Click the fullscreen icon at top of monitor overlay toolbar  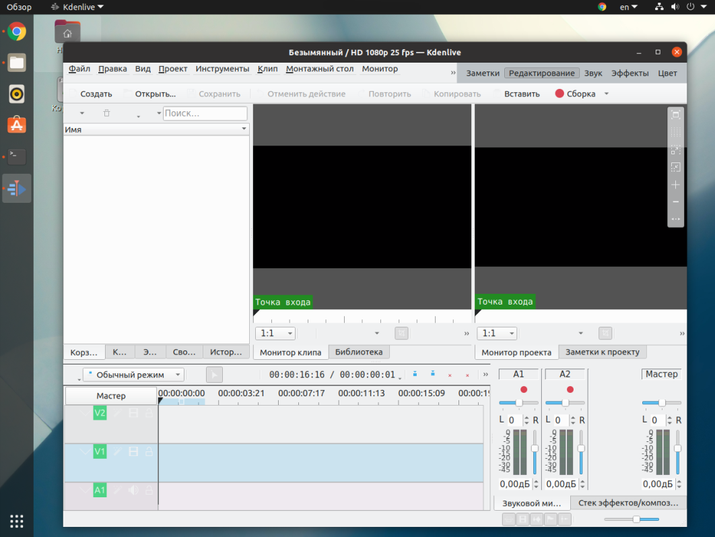[x=675, y=115]
